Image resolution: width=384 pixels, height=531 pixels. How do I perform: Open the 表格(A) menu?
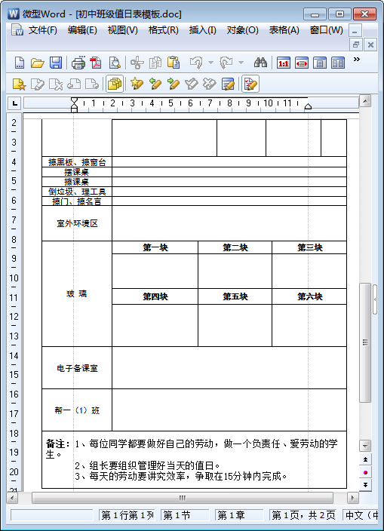pos(284,30)
